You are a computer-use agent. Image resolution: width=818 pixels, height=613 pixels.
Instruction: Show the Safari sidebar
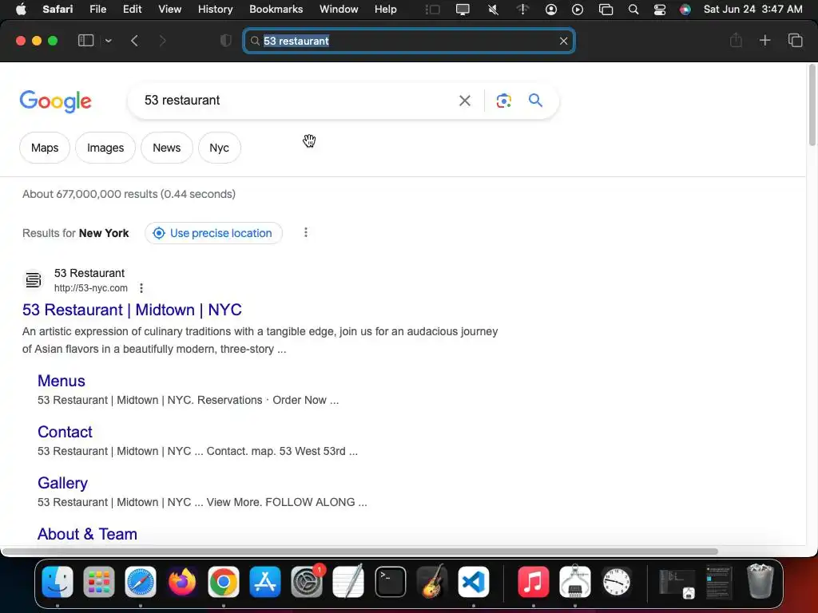[85, 41]
